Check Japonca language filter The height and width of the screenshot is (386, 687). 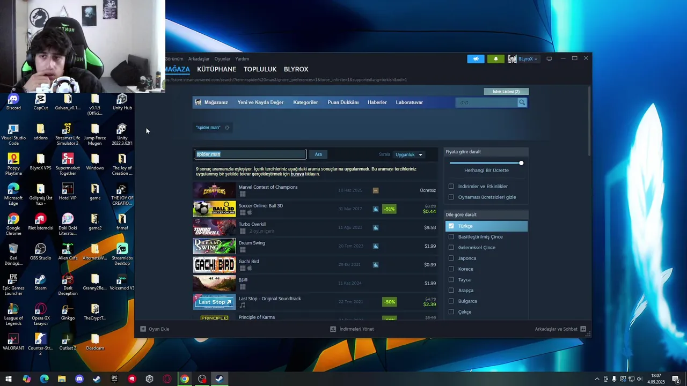[x=451, y=258]
